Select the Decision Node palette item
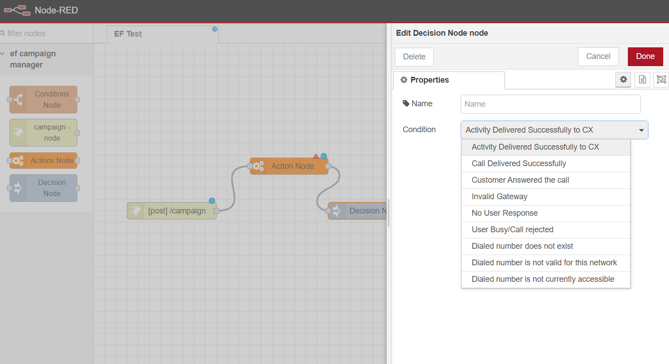This screenshot has width=669, height=364. point(43,188)
